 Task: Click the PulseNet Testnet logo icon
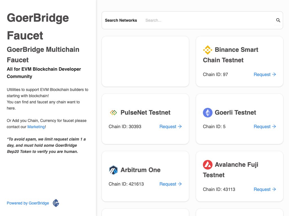click(x=113, y=112)
